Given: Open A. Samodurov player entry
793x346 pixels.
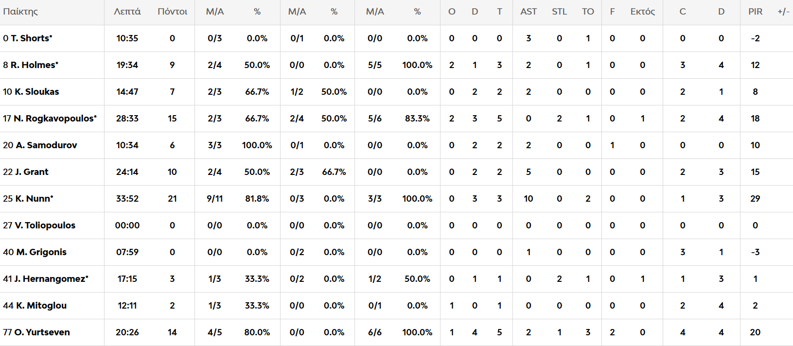Looking at the screenshot, I should (46, 145).
